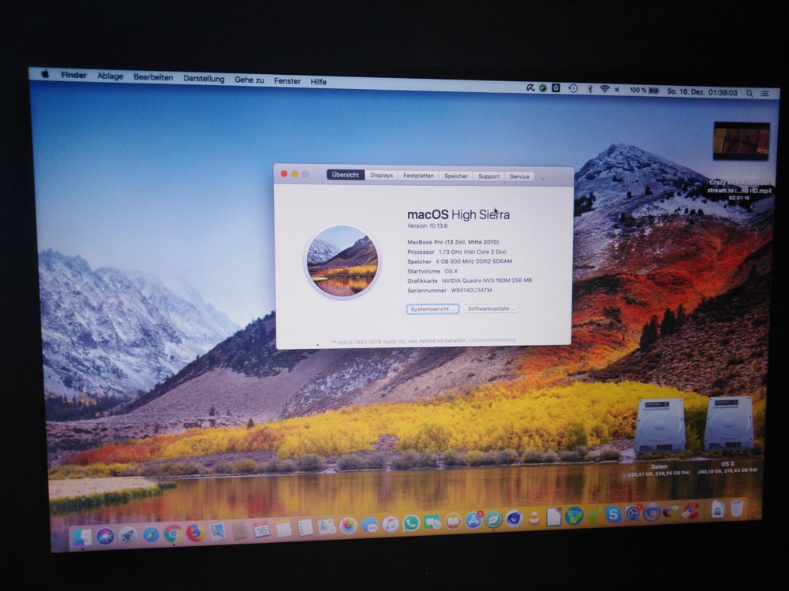789x591 pixels.
Task: Open the Fenster menu
Action: (x=287, y=81)
